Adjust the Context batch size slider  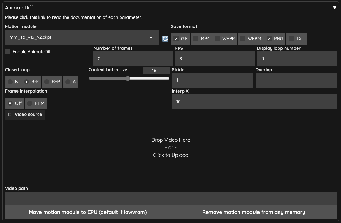pos(128,78)
